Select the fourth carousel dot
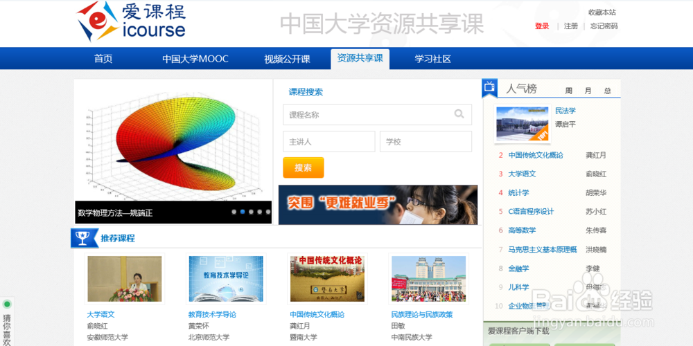This screenshot has width=693, height=346. 259,212
